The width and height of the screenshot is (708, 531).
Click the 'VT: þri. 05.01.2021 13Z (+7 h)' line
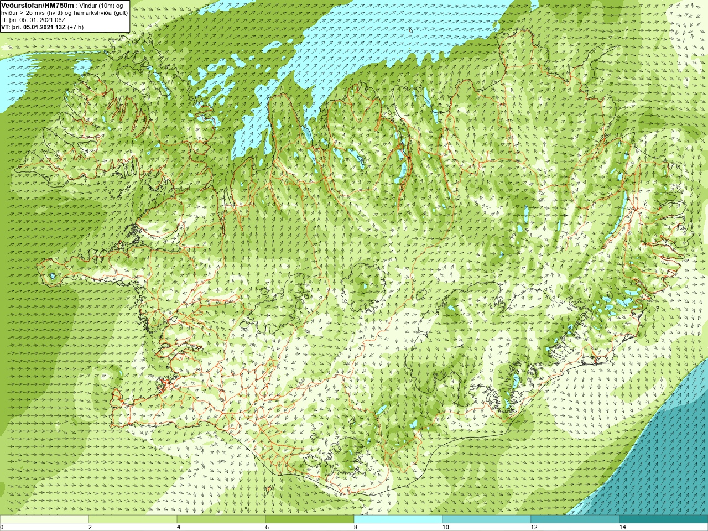(43, 27)
